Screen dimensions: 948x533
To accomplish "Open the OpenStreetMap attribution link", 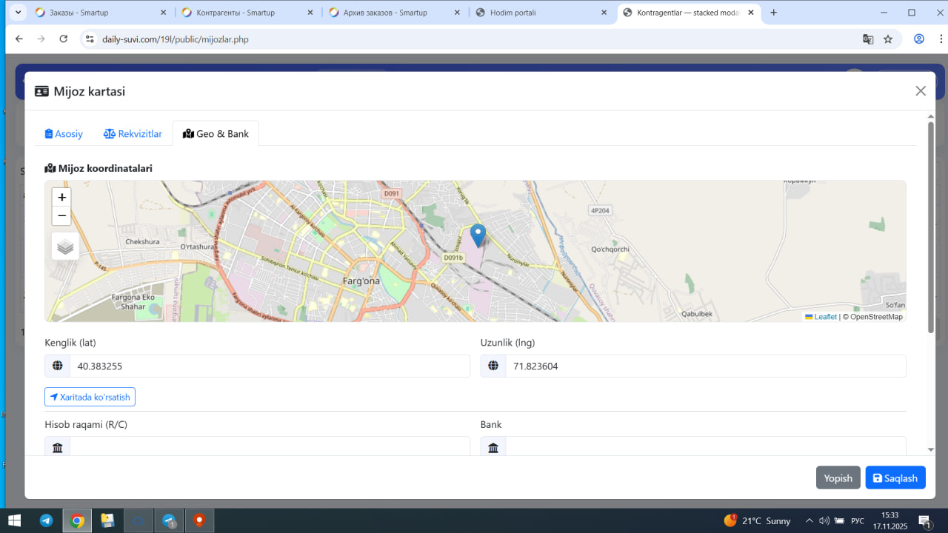I will point(876,317).
